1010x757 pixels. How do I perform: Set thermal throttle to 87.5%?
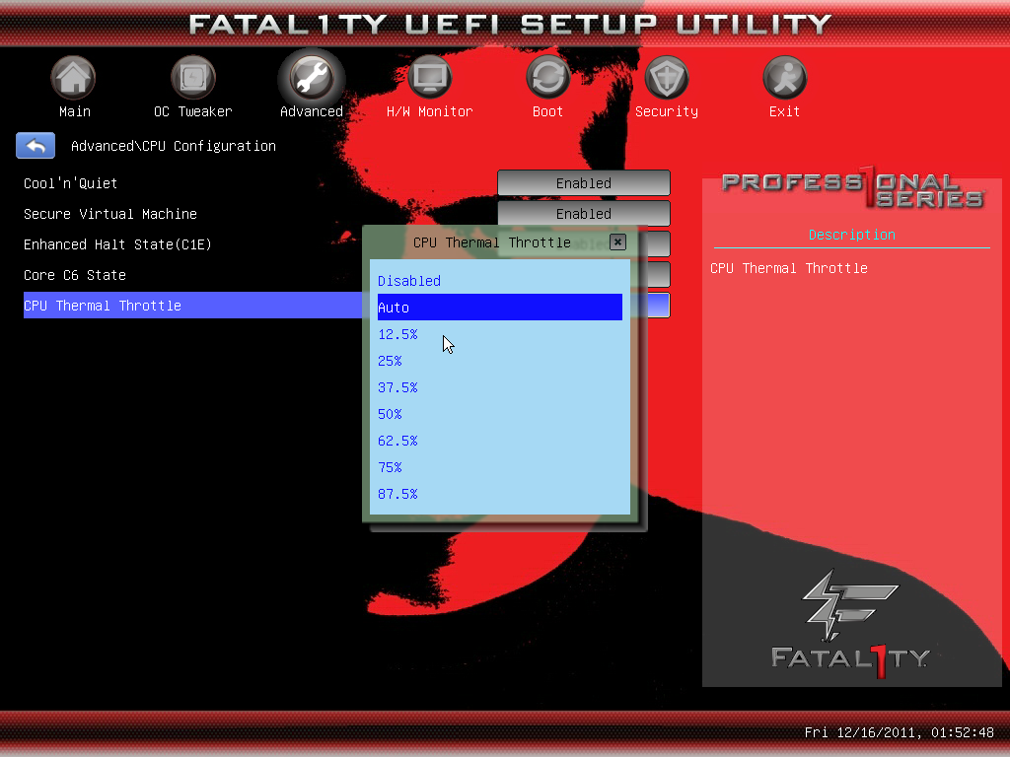(x=500, y=494)
